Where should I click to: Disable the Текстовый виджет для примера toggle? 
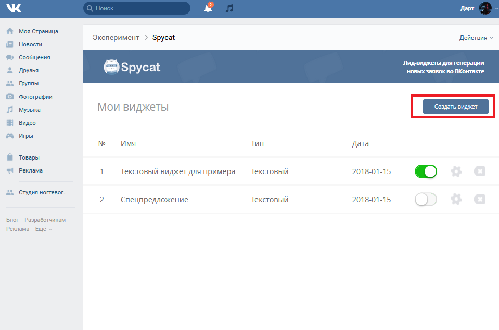(x=426, y=171)
